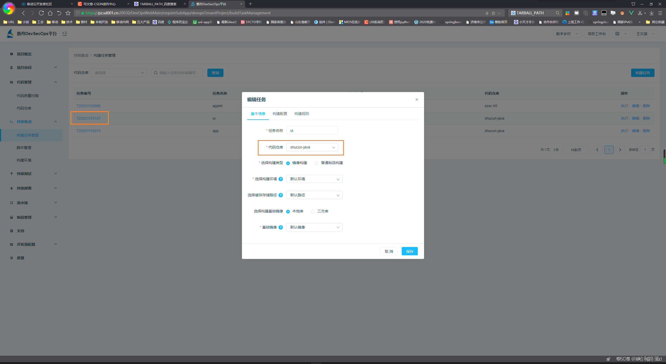The width and height of the screenshot is (666, 364).
Task: Click the search magnifier in TARBALL_PATH box
Action: [557, 13]
